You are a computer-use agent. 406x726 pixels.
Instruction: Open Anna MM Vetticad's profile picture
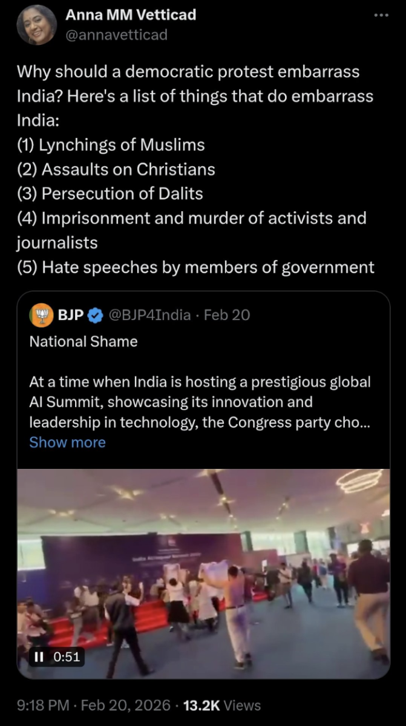(x=36, y=25)
